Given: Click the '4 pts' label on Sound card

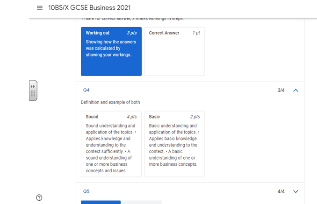Looking at the screenshot, I should pos(131,117).
